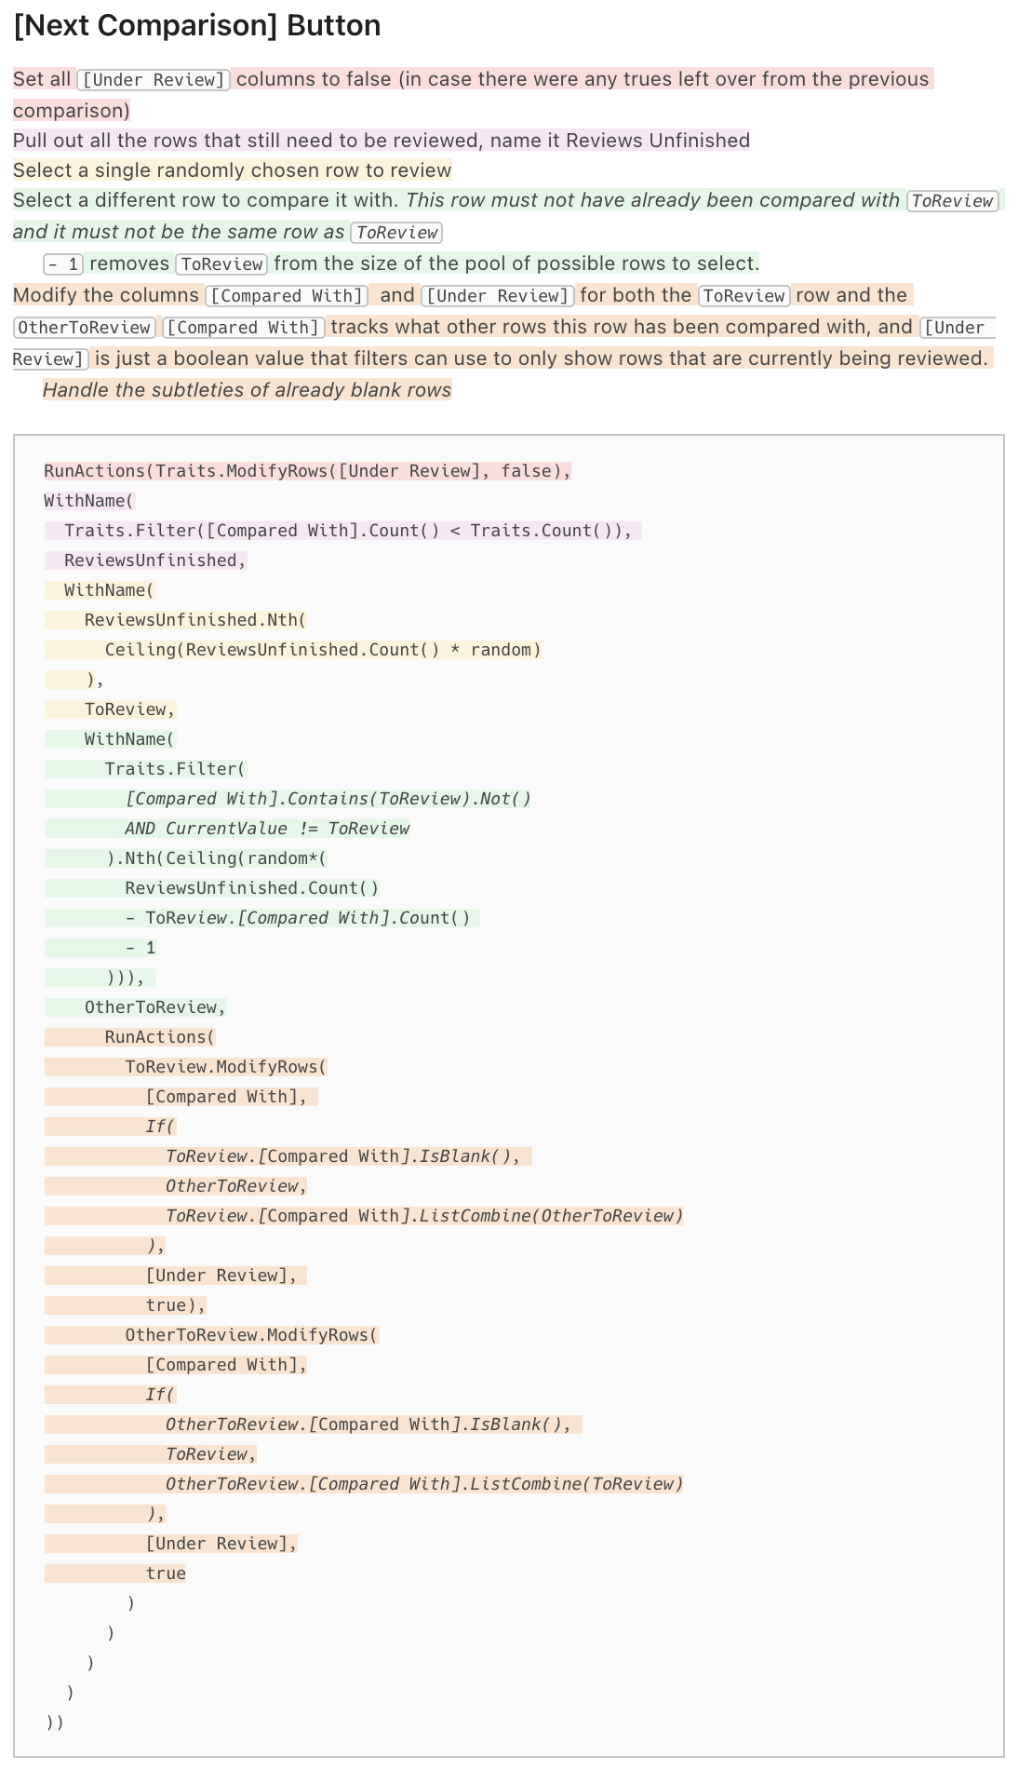
Task: Click the first code line setting [Under Review] false
Action: [307, 471]
